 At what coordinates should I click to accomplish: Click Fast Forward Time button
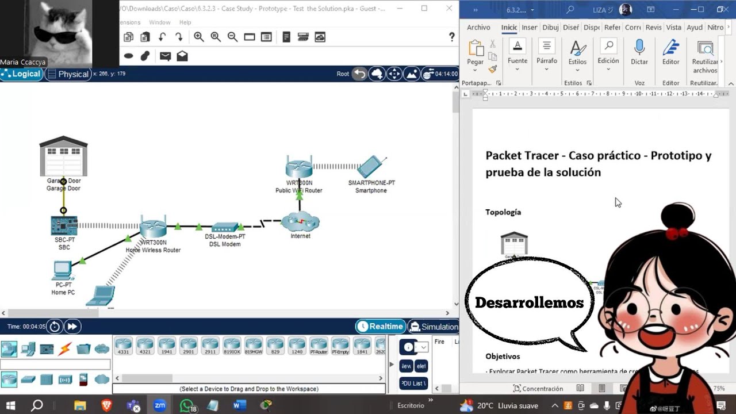click(x=72, y=327)
